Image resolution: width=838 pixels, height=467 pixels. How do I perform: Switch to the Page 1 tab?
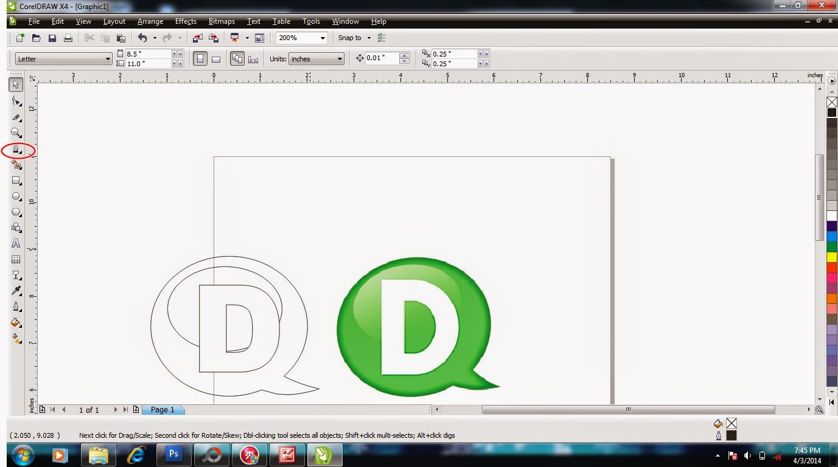pos(163,410)
